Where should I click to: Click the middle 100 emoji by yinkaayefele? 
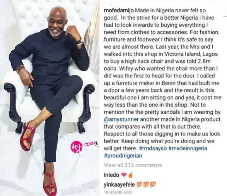coord(146,184)
